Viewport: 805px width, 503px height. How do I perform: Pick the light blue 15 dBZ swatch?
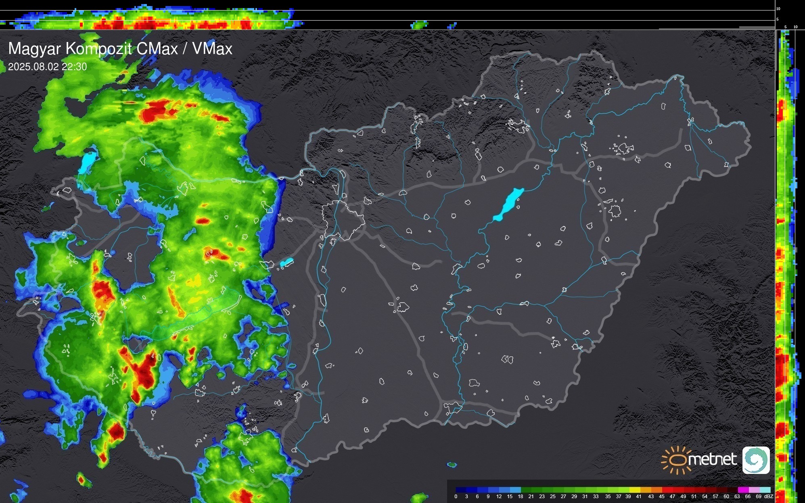(512, 490)
